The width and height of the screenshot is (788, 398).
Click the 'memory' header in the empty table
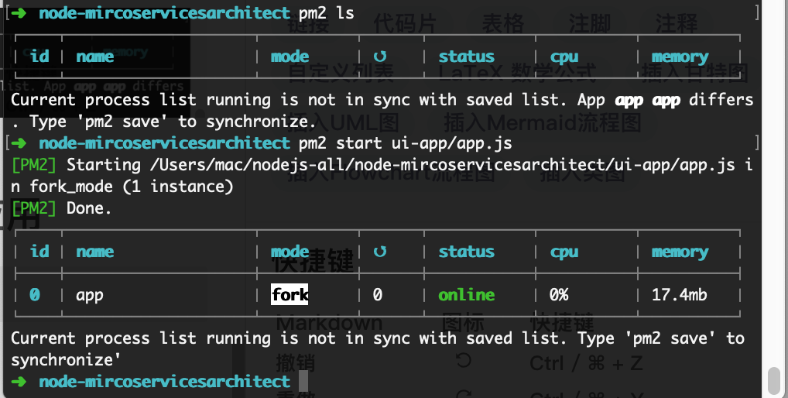point(680,57)
